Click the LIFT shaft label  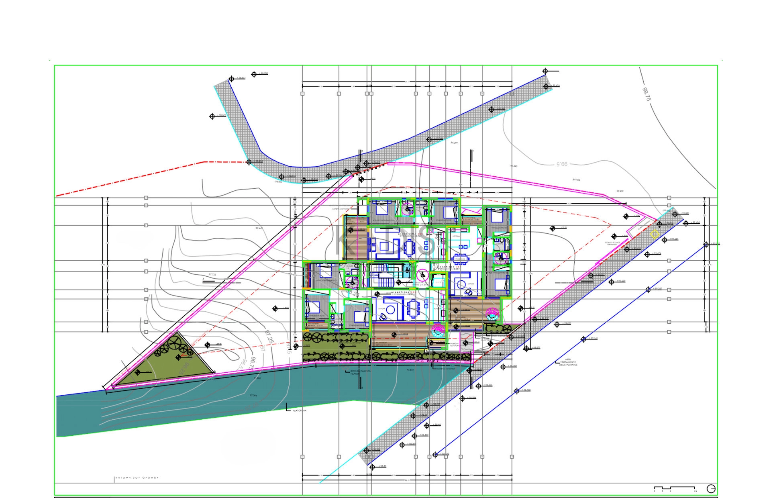pos(439,283)
